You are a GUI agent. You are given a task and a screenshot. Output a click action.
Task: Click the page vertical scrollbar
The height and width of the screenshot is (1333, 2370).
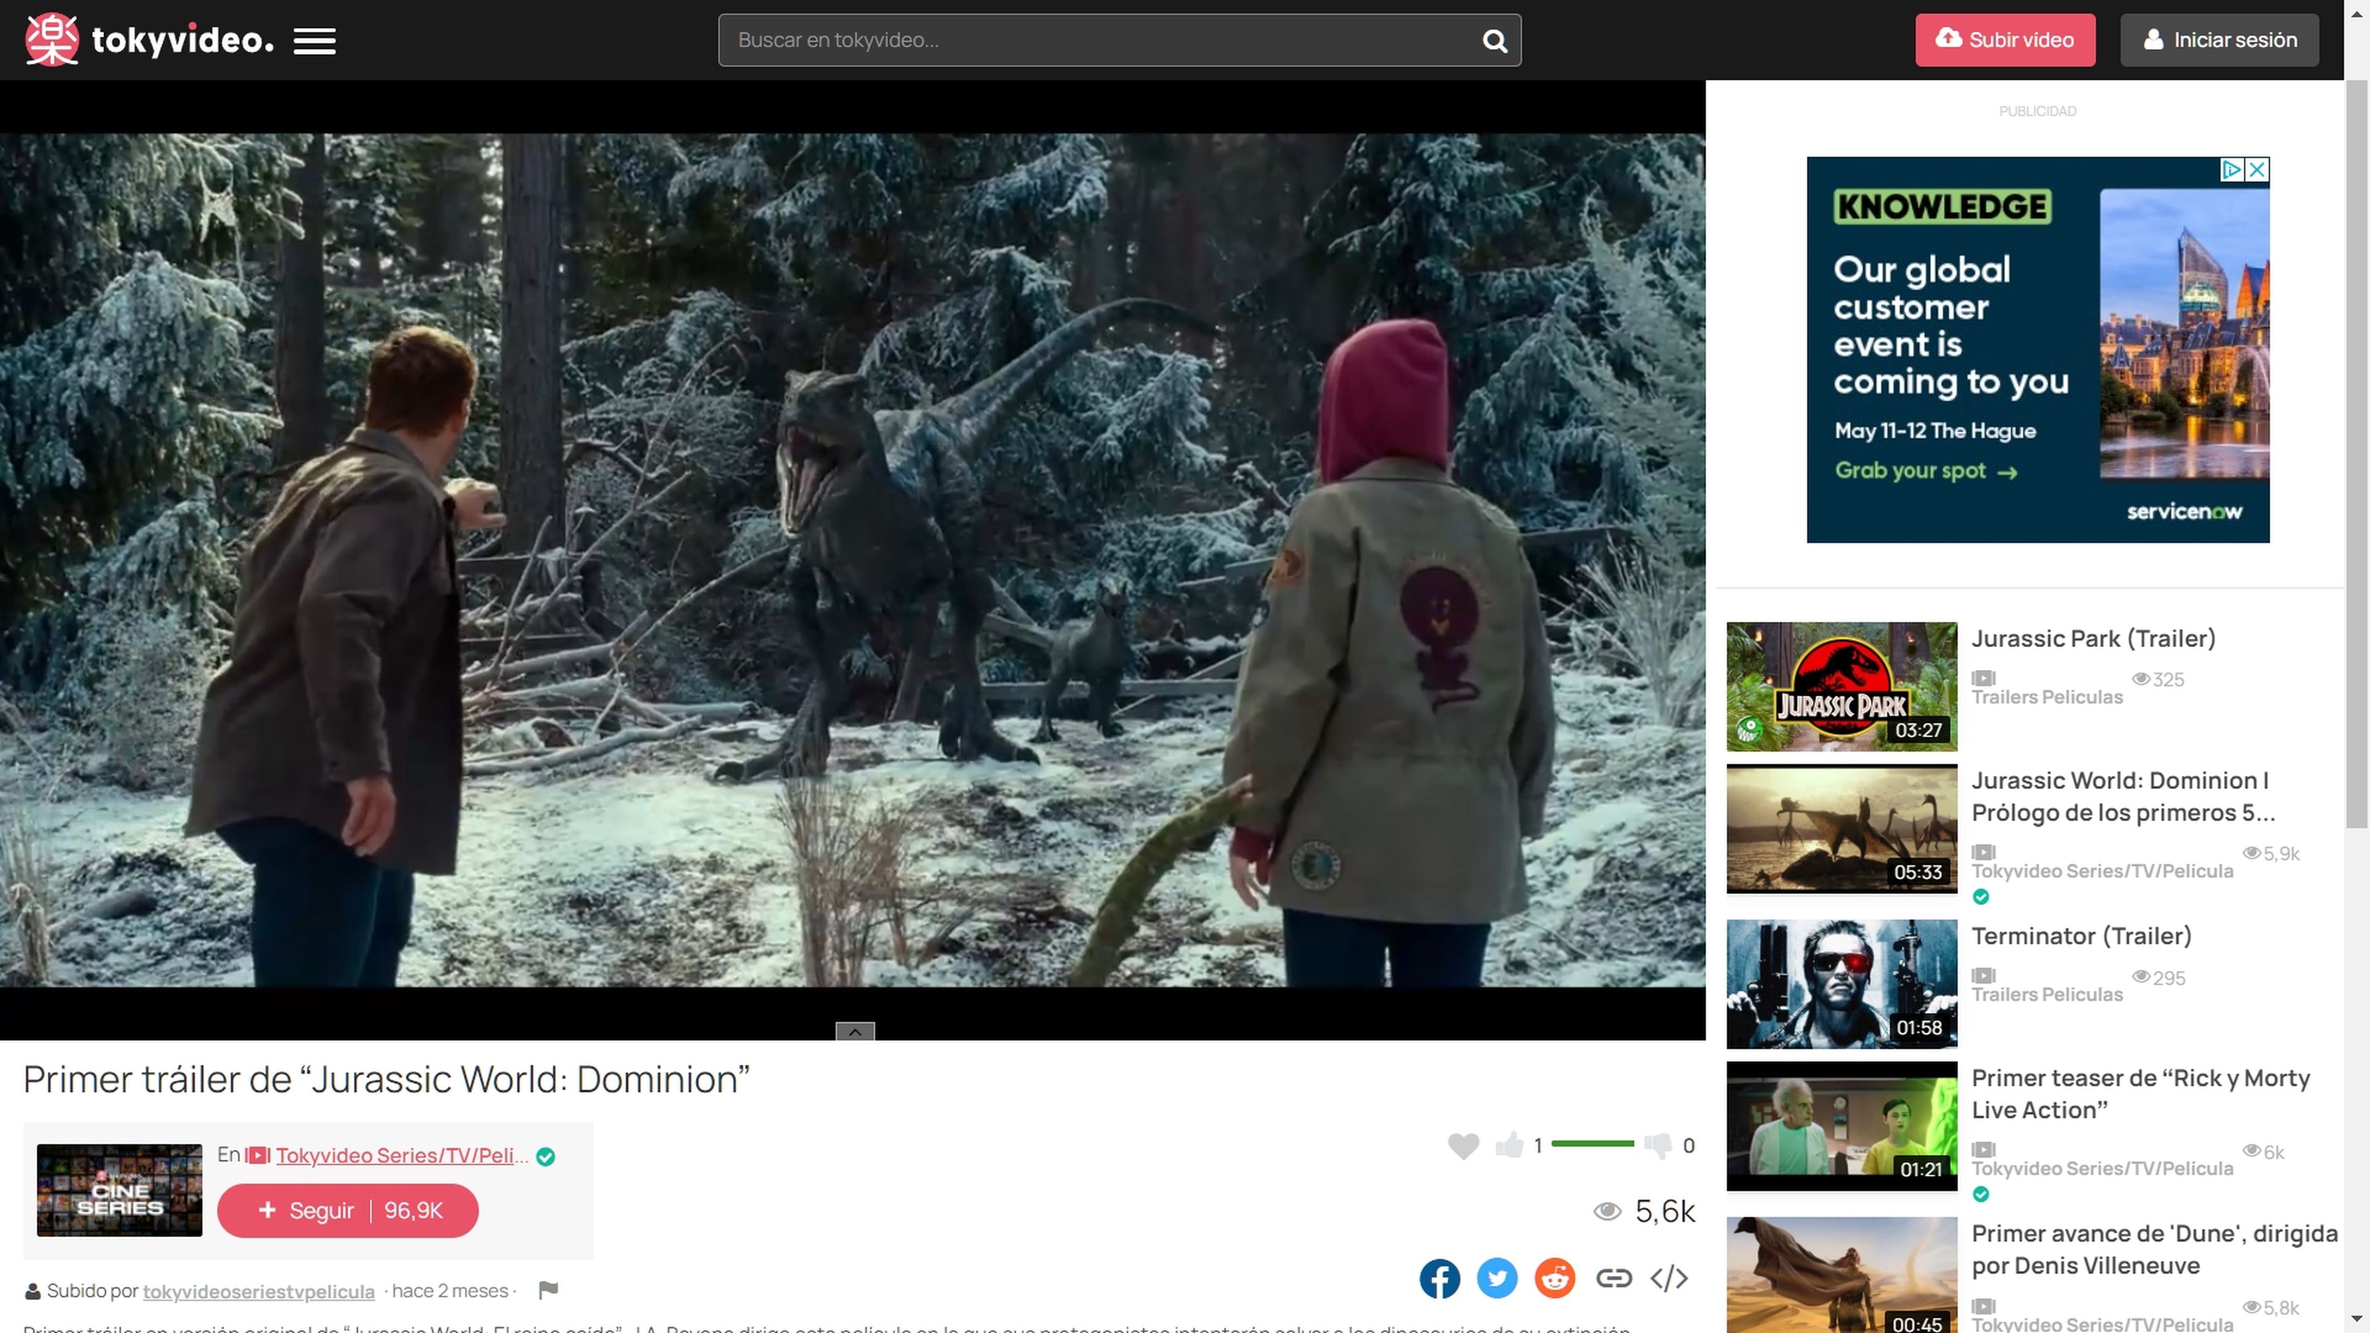coord(2356,454)
